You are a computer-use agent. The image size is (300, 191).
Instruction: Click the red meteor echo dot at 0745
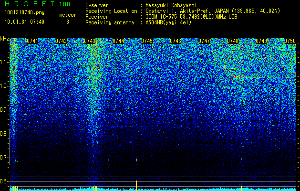136,159
